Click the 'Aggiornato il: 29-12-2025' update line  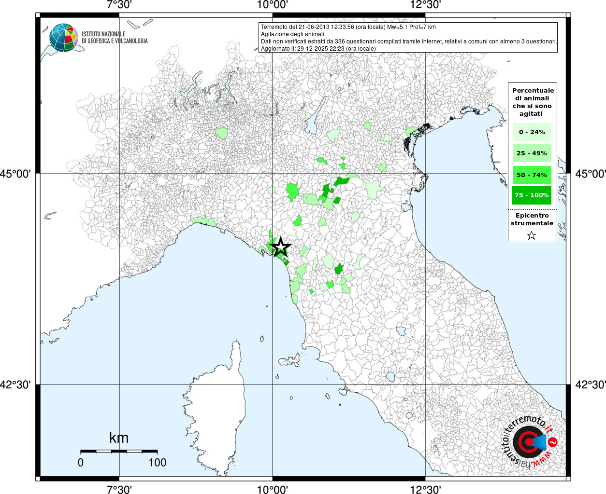pos(318,49)
